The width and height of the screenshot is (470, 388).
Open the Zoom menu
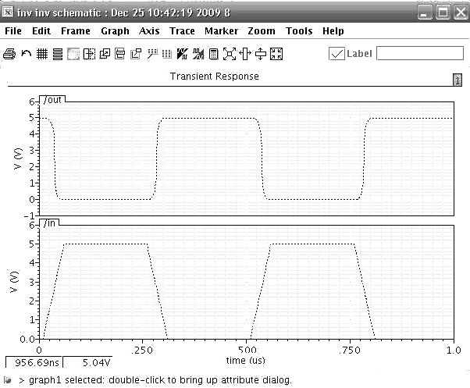coord(262,31)
